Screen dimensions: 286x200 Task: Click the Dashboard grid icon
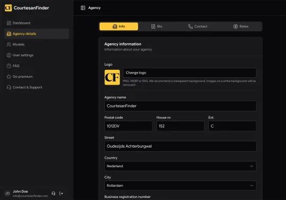pyautogui.click(x=9, y=23)
